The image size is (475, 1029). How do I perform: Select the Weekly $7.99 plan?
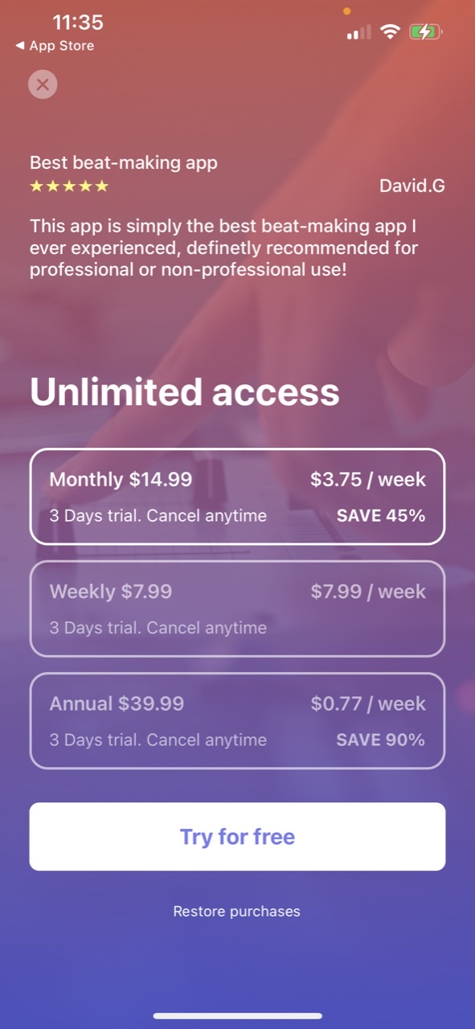point(237,609)
